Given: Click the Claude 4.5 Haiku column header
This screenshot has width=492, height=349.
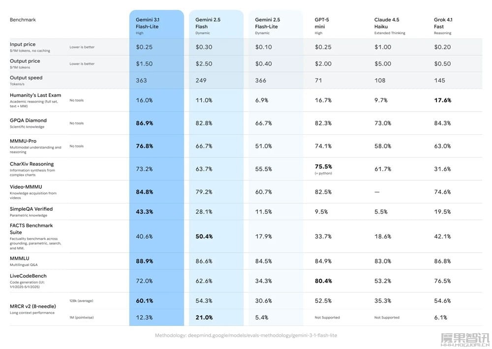Looking at the screenshot, I should pyautogui.click(x=387, y=23).
